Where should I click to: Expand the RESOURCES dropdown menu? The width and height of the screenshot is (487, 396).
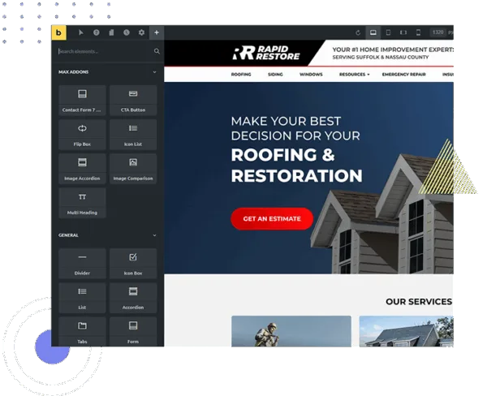(x=355, y=75)
